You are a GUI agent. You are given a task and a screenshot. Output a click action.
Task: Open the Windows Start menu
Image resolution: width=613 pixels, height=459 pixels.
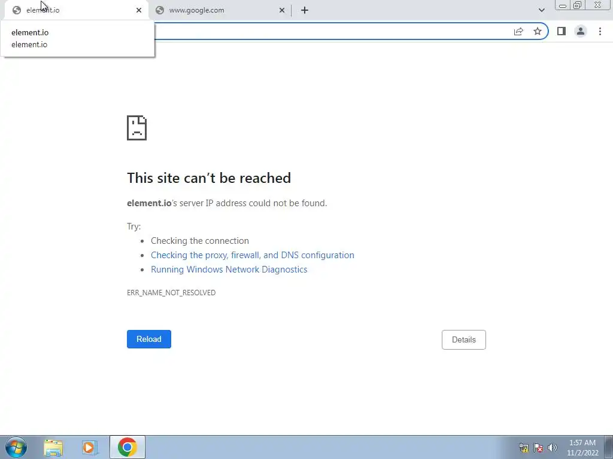[x=16, y=447]
